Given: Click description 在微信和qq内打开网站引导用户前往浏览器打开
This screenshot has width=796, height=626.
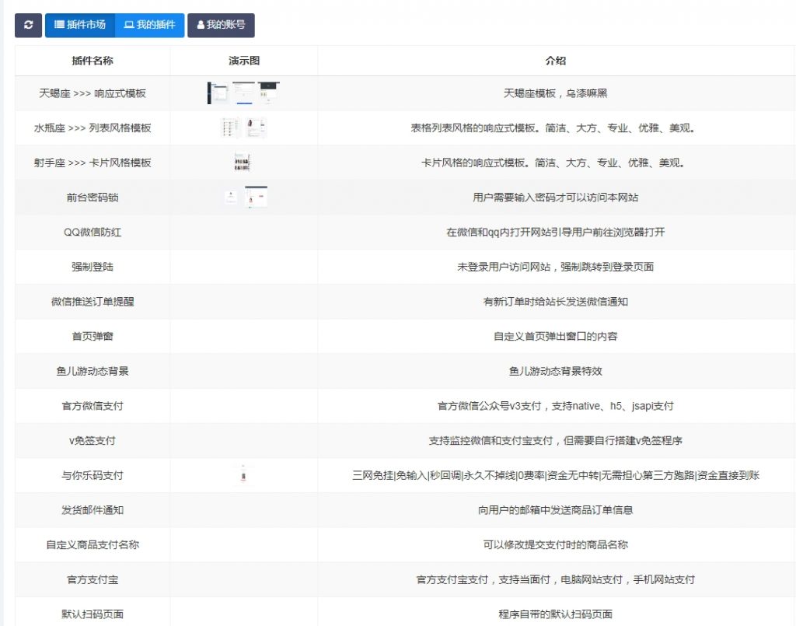Looking at the screenshot, I should [x=555, y=233].
